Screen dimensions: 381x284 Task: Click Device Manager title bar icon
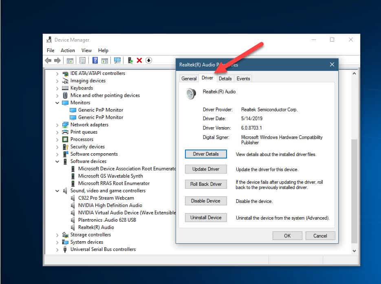pyautogui.click(x=49, y=40)
